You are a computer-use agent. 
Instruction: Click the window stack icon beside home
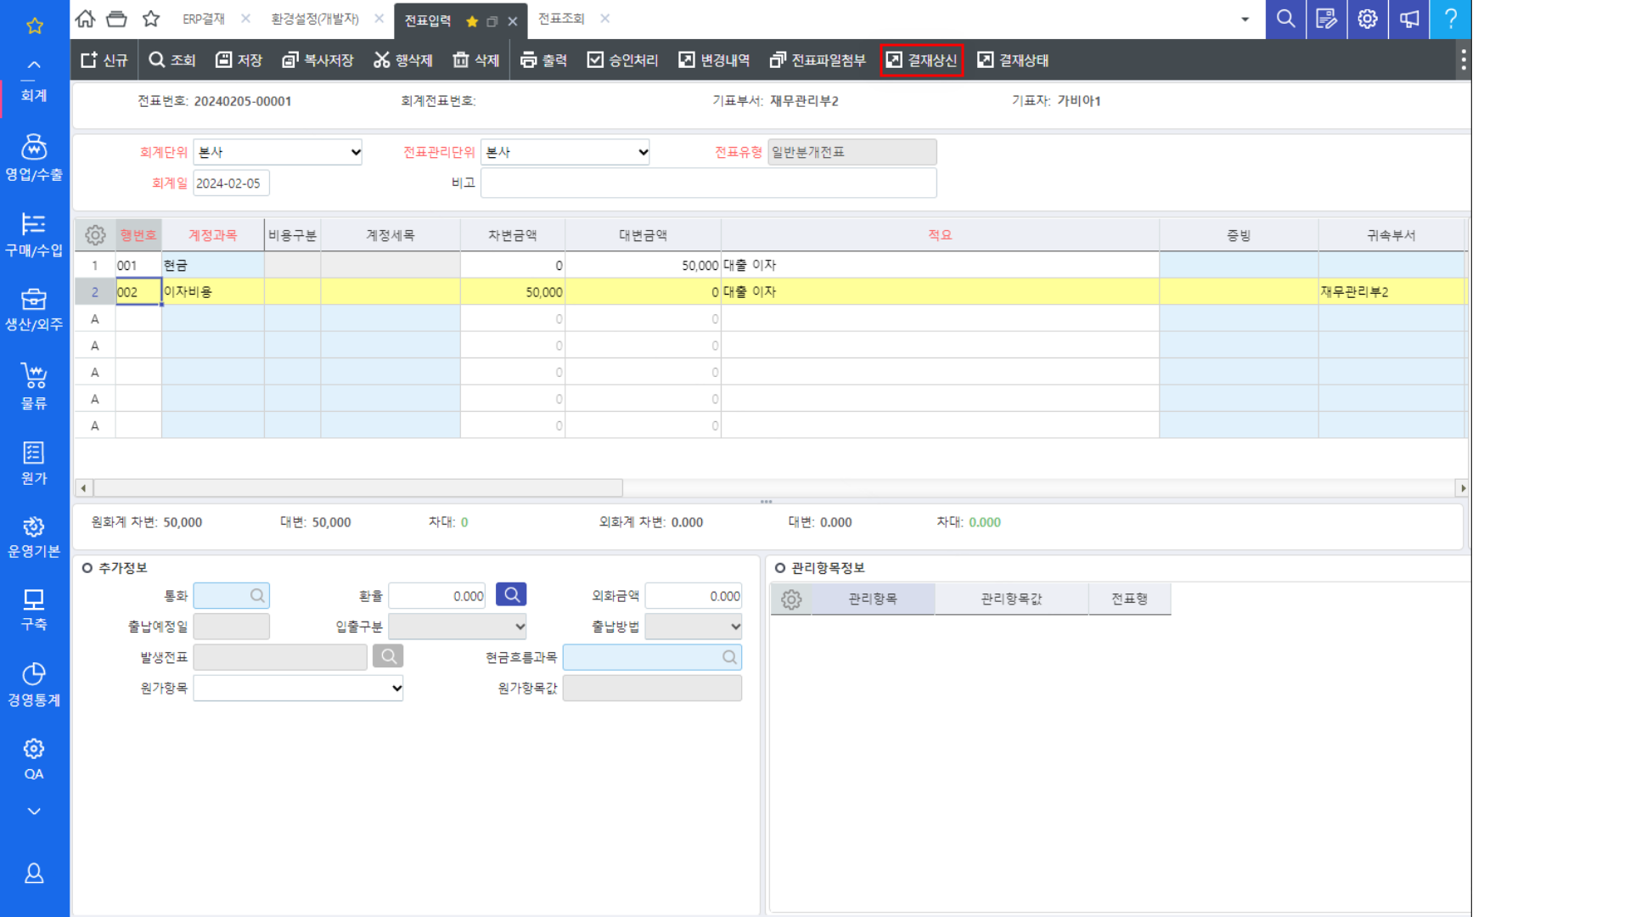click(x=117, y=19)
